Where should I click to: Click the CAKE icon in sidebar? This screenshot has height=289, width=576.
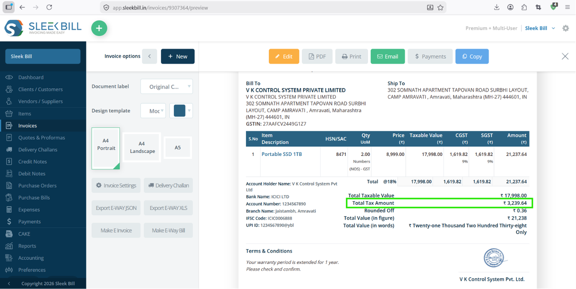[x=9, y=234]
